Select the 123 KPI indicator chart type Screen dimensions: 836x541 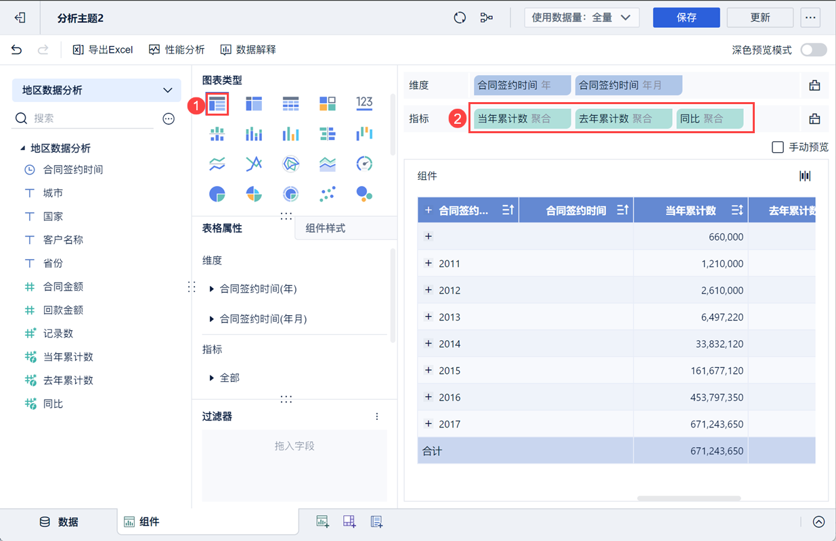pyautogui.click(x=364, y=103)
